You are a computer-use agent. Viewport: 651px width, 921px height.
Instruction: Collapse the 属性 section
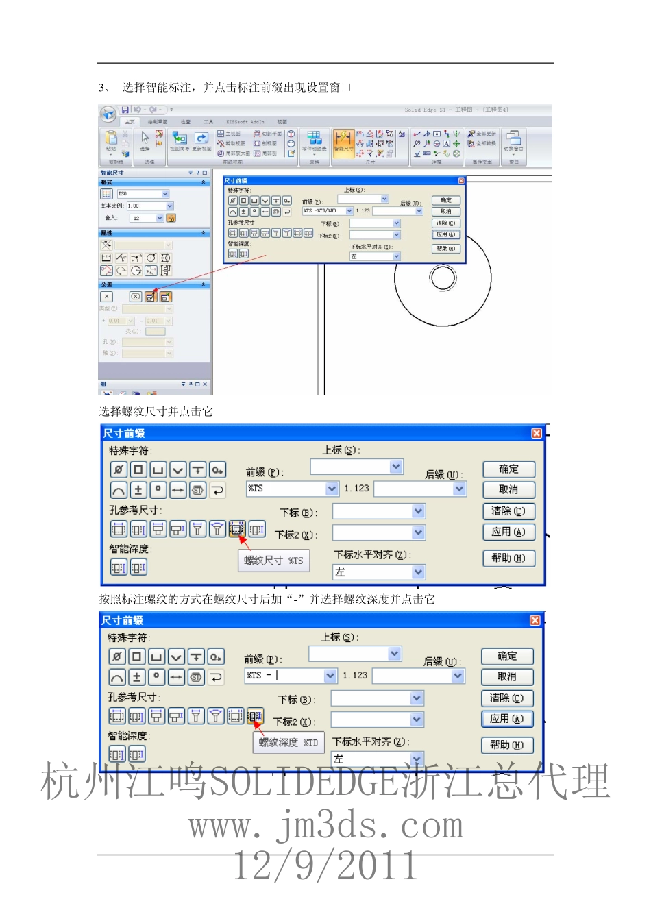tap(203, 233)
